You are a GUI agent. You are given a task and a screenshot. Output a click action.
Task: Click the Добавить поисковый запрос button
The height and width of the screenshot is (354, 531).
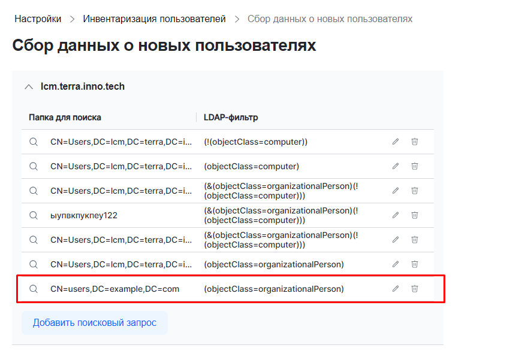(x=94, y=322)
